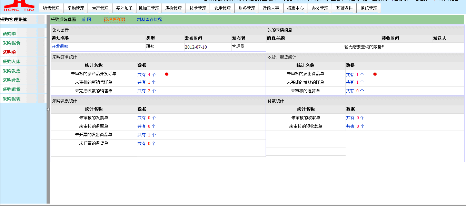The image size is (466, 206).
Task: Select 采购发票 in the sidebar
Action: tap(11, 71)
